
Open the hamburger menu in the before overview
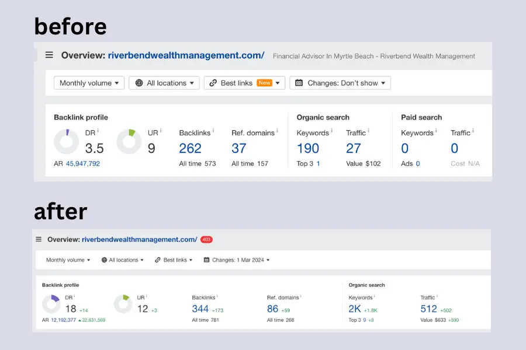click(49, 54)
